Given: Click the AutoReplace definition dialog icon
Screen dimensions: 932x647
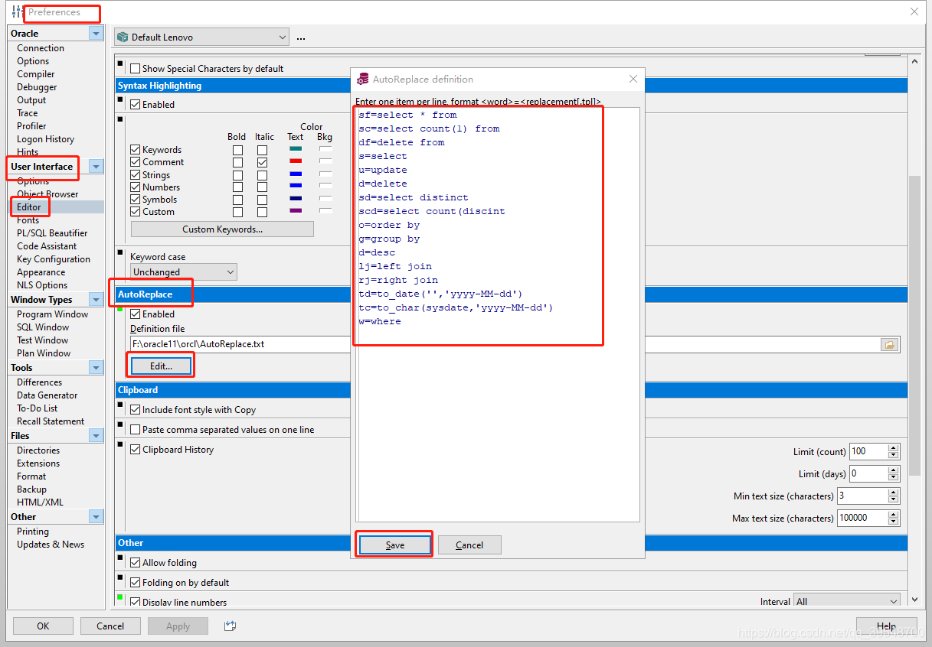Looking at the screenshot, I should pos(362,79).
